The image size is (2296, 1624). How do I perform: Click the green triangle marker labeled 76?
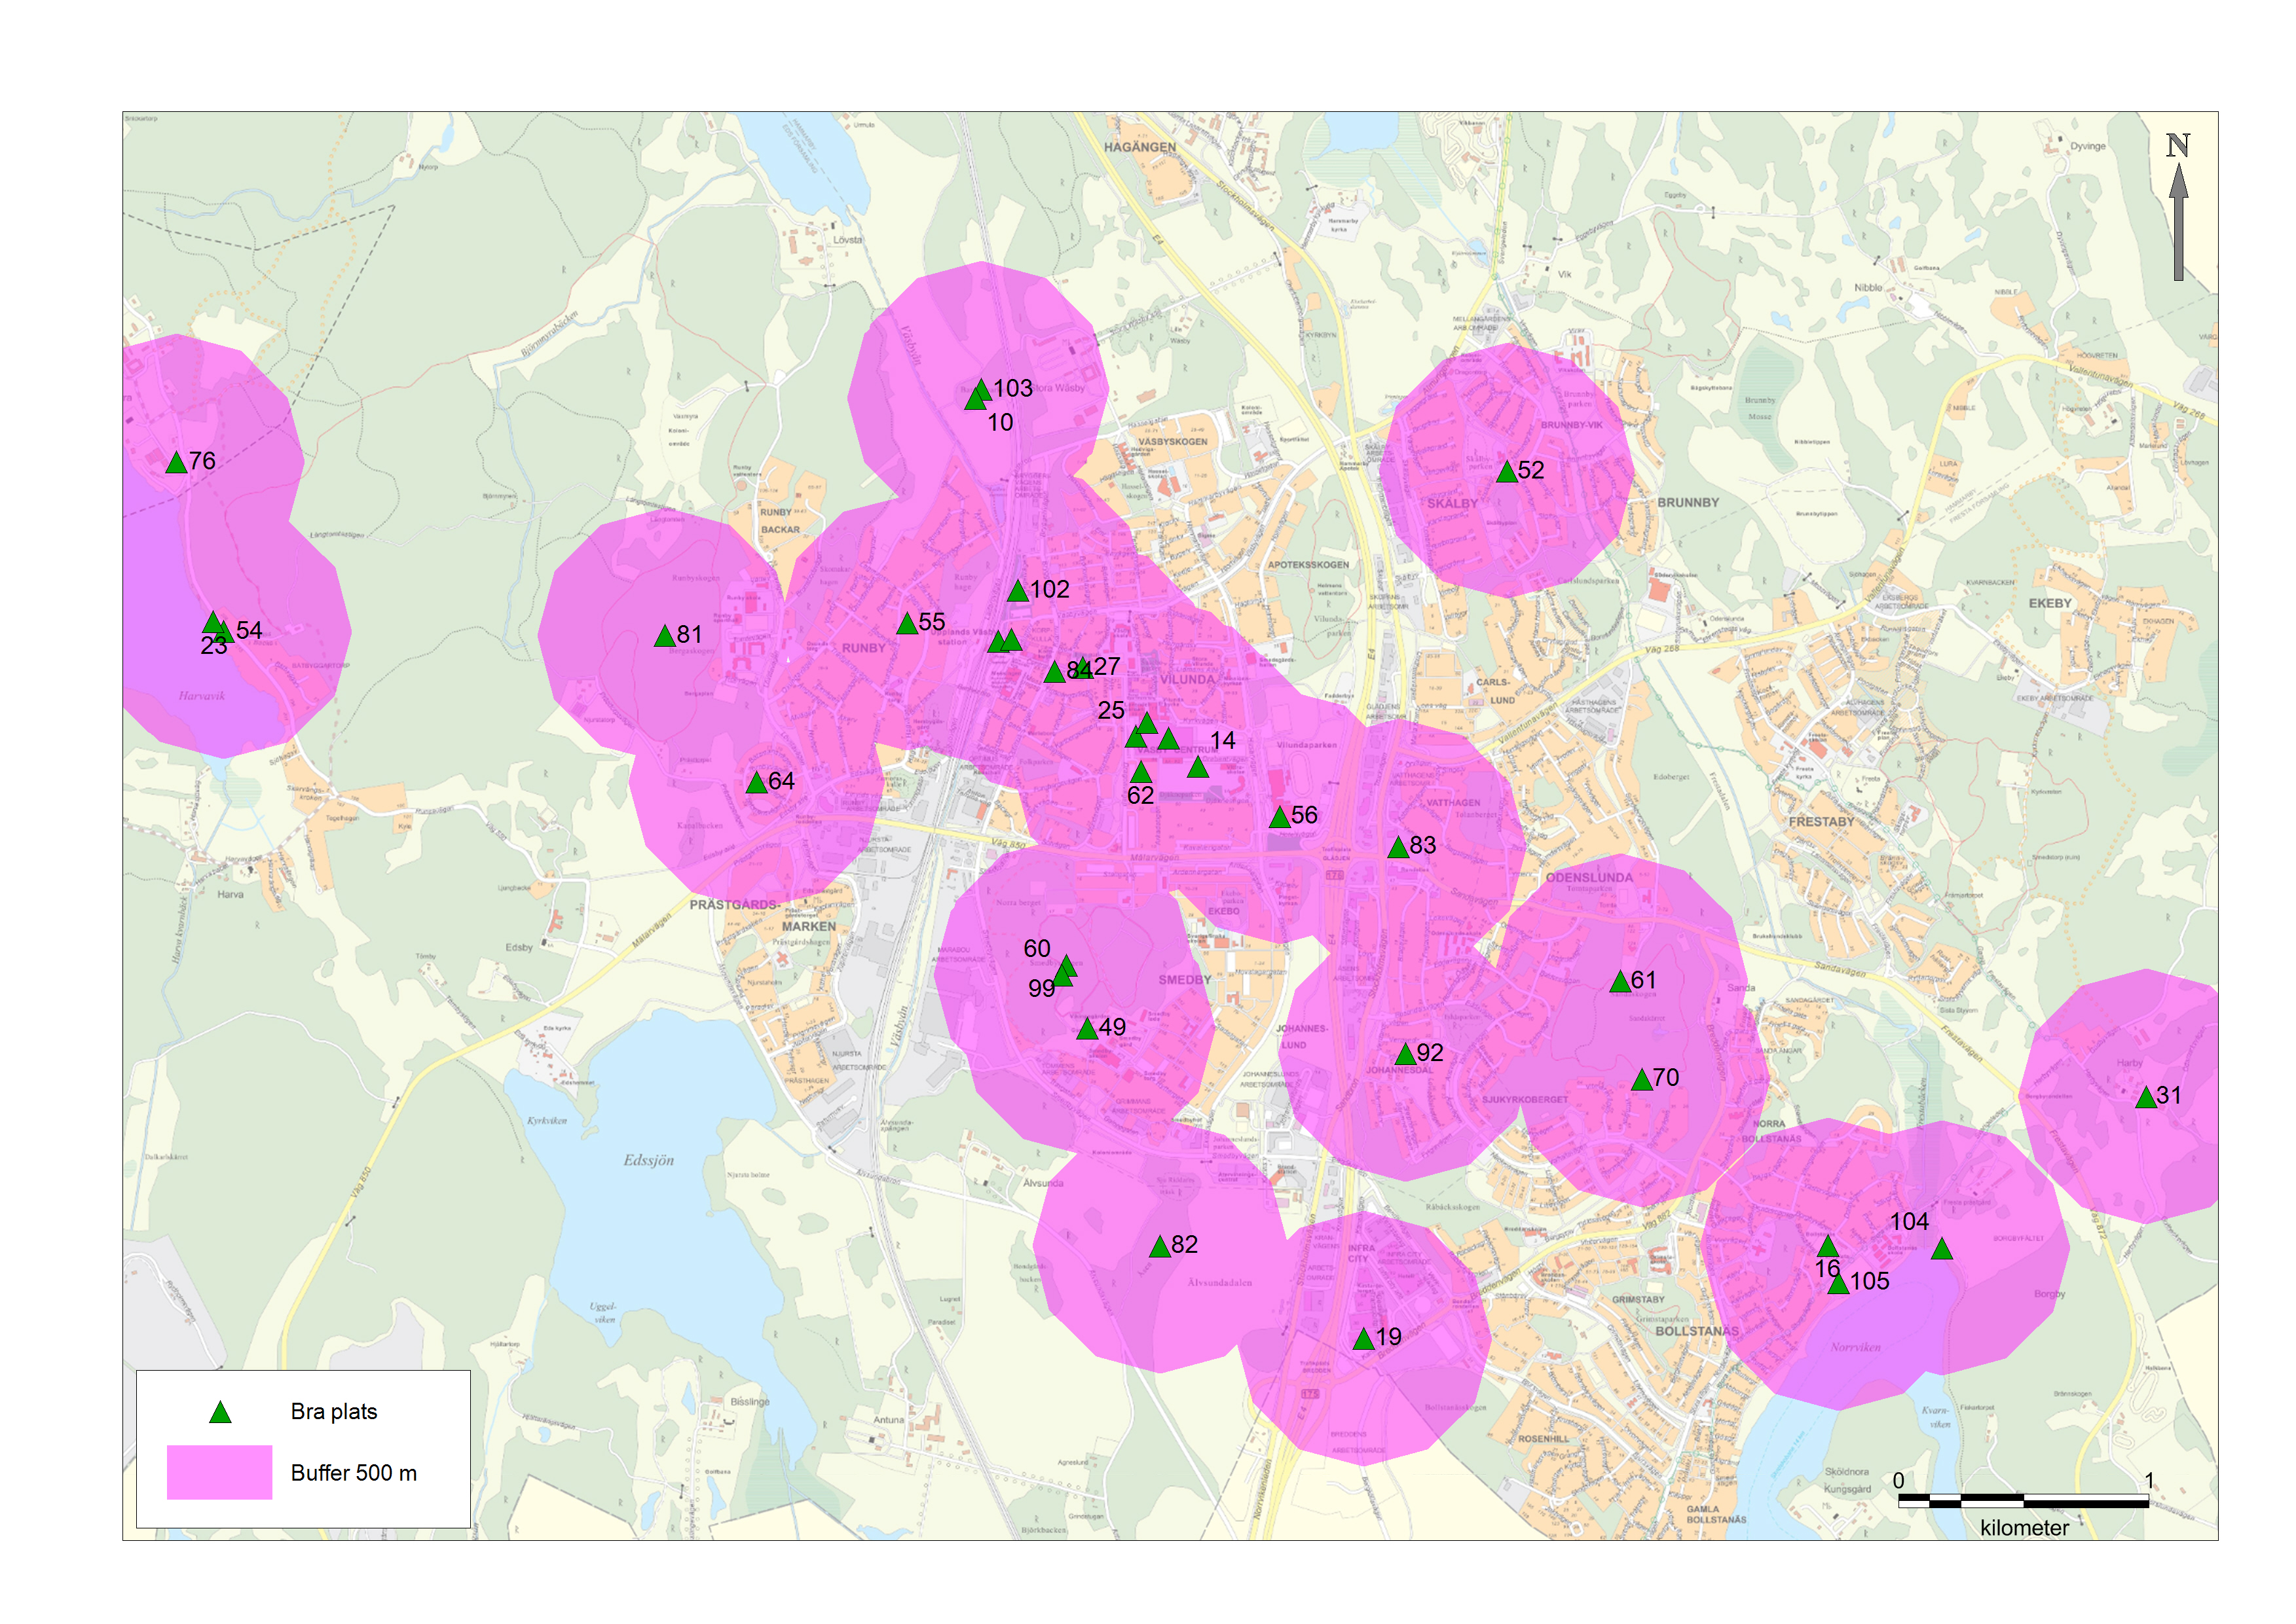coord(176,462)
